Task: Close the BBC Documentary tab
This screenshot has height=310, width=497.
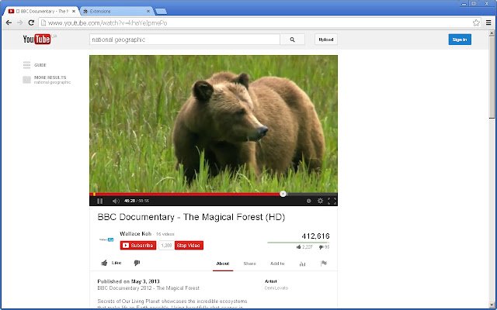Action: tap(74, 11)
